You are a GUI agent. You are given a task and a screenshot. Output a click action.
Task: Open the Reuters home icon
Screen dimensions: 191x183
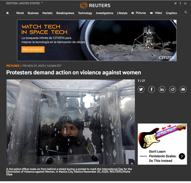[8, 13]
